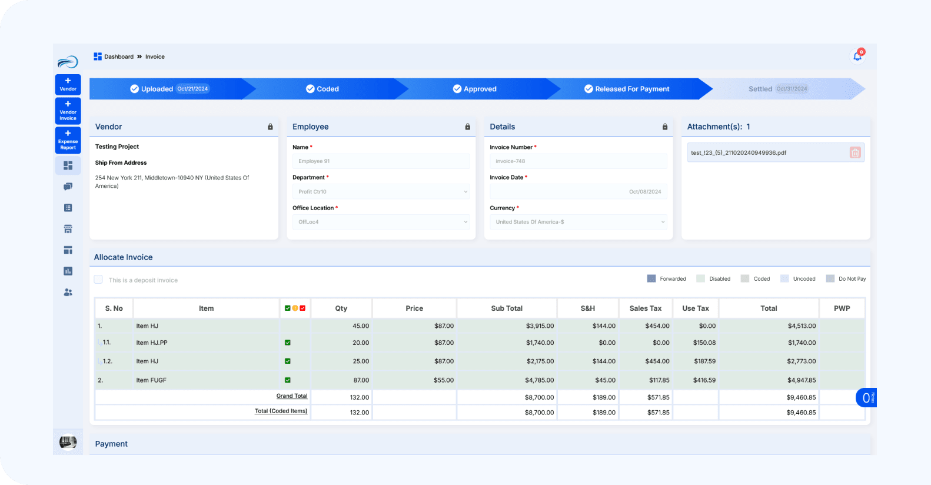Click the add Vendor Invoice button
Image resolution: width=931 pixels, height=485 pixels.
click(68, 111)
